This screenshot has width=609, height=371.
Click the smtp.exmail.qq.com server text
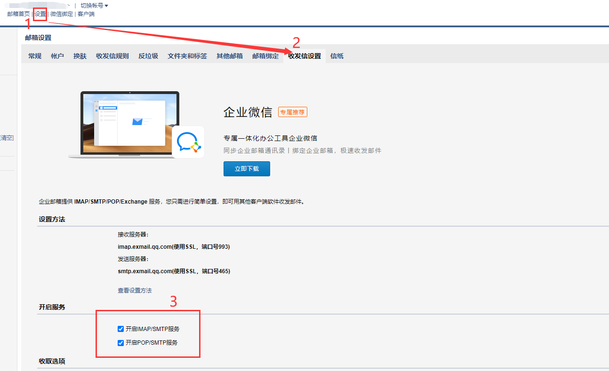coord(174,271)
